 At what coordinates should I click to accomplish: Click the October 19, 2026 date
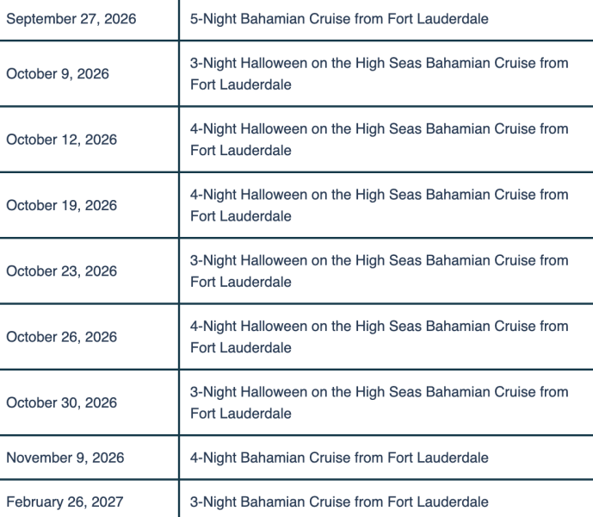(61, 205)
